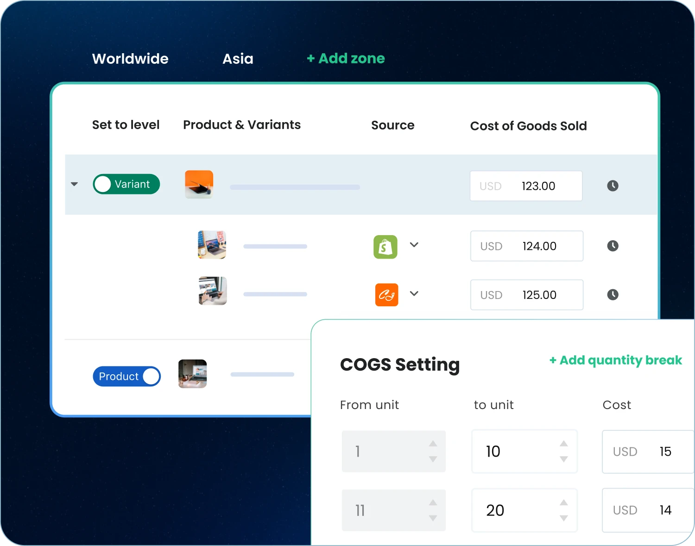Open the Shopify source dropdown chevron
695x546 pixels.
click(x=414, y=245)
